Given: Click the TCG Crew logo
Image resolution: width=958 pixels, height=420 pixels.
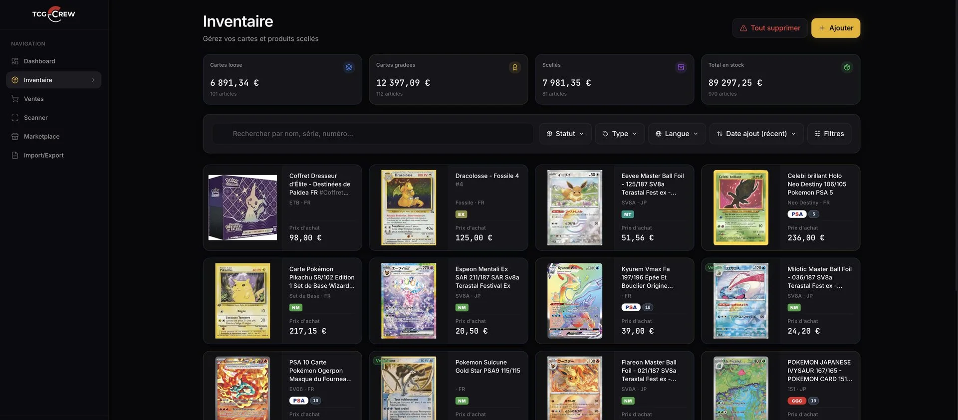Looking at the screenshot, I should point(54,14).
